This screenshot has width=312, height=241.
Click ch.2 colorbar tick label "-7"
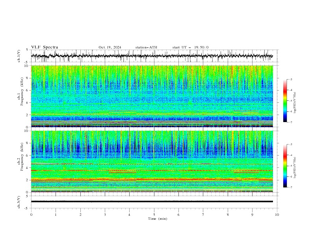click(x=291, y=187)
